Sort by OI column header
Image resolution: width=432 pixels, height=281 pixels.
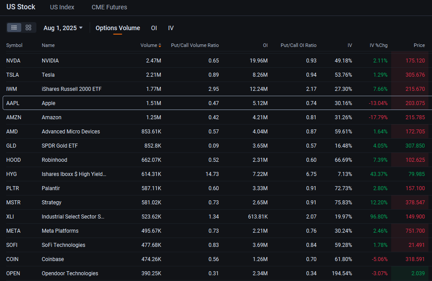(265, 45)
